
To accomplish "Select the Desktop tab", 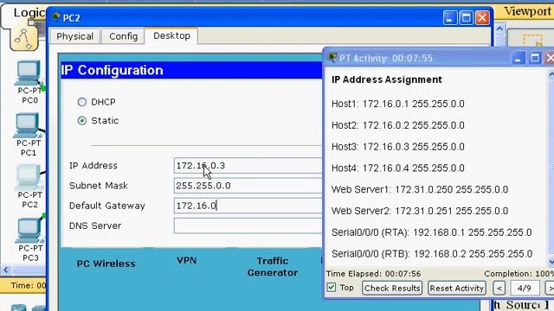I will 171,35.
